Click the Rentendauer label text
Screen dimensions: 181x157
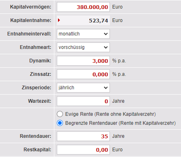click(x=36, y=136)
